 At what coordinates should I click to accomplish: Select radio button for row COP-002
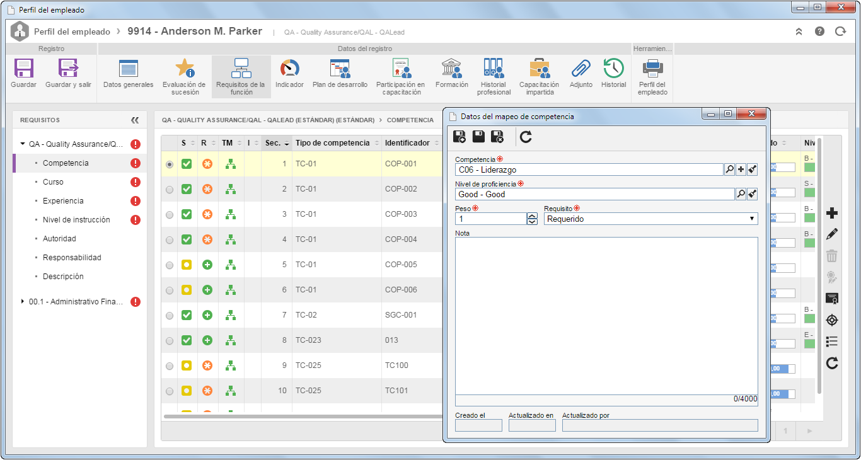[170, 189]
